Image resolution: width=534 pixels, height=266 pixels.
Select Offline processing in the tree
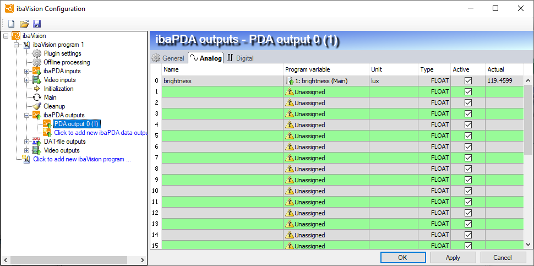point(67,62)
